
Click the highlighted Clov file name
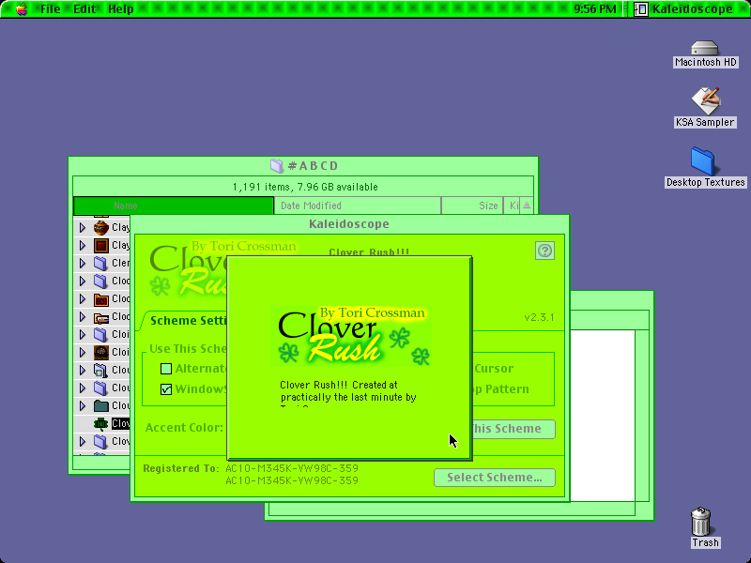(120, 424)
